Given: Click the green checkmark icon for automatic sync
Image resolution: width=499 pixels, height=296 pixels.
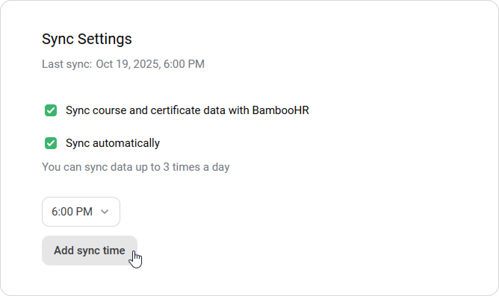Looking at the screenshot, I should 51,143.
